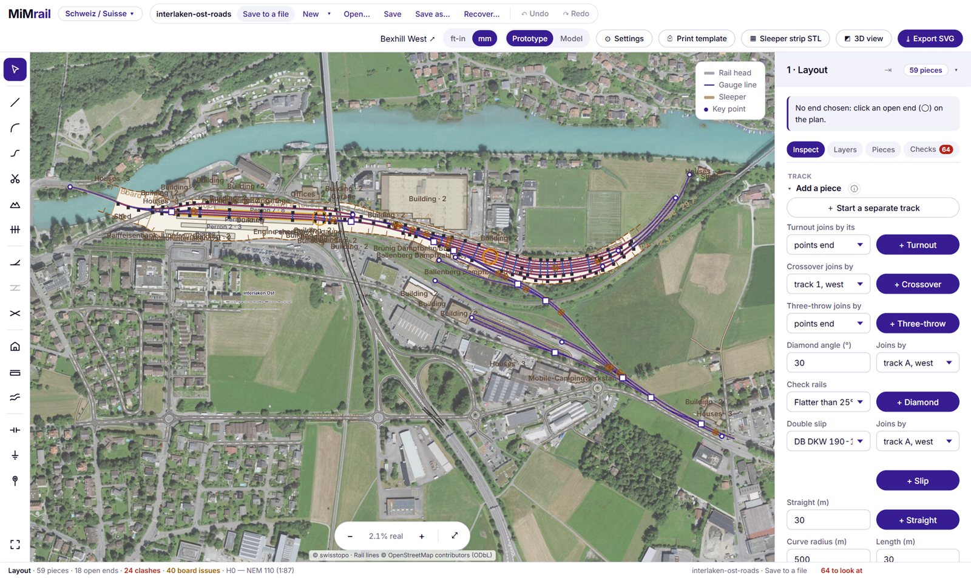Click Recover... in the top menu

point(482,14)
